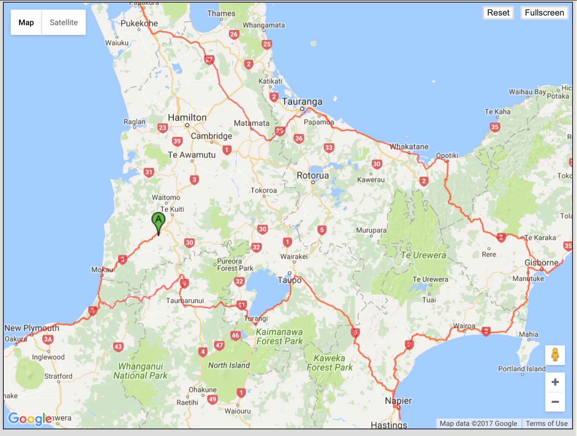Switch to Satellite view
Viewport: 577px width, 436px height.
pos(64,22)
